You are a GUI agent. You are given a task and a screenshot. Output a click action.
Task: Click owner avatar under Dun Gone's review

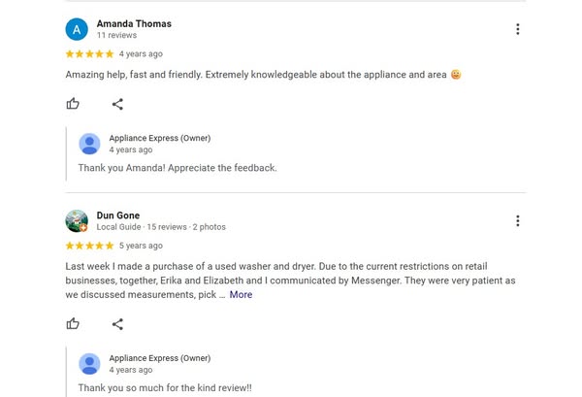(x=89, y=364)
